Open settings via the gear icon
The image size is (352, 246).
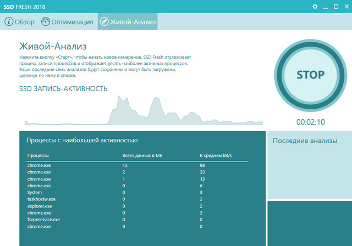click(x=315, y=6)
